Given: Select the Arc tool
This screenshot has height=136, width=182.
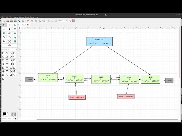Looking at the screenshot, I should pos(9,37).
